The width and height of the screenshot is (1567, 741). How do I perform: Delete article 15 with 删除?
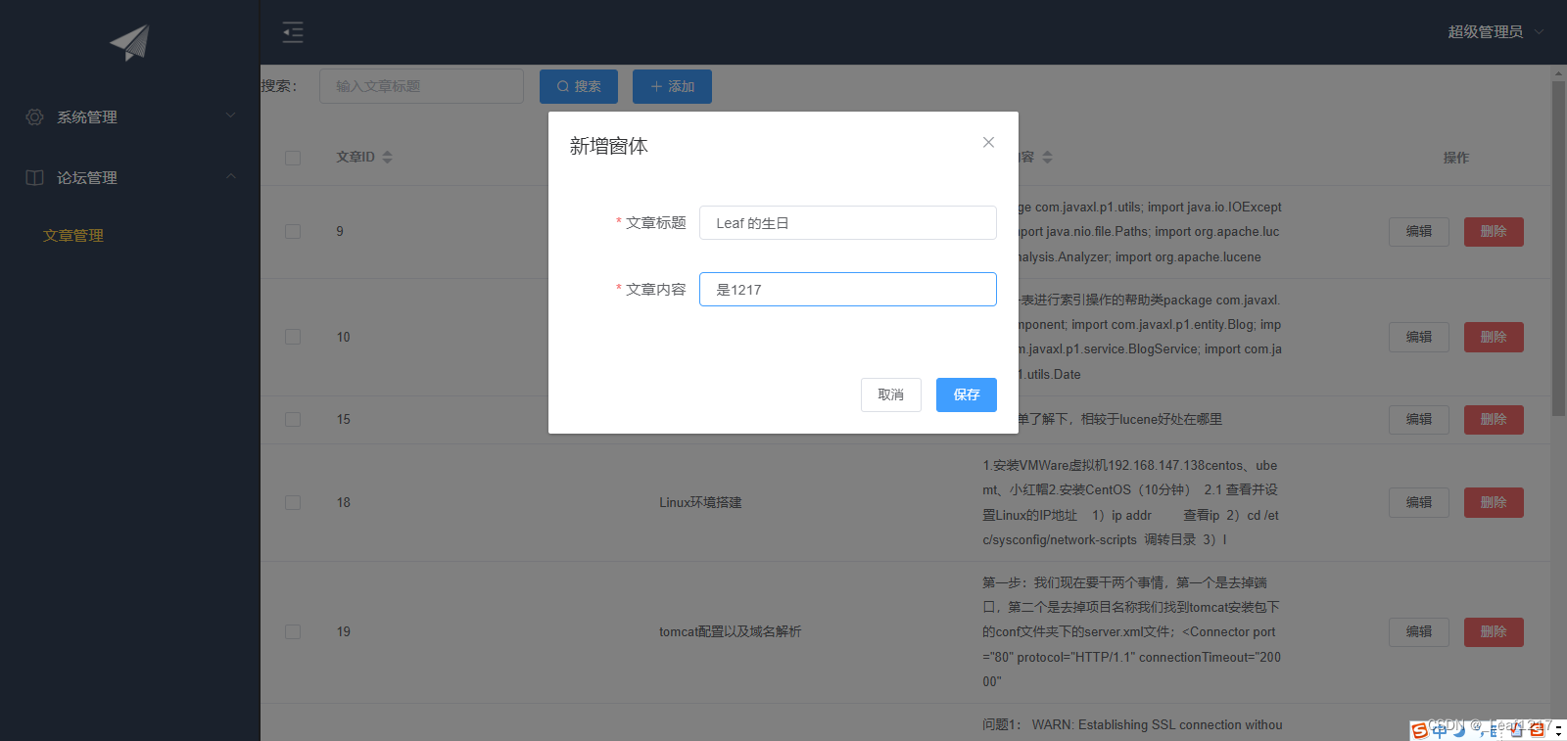point(1494,419)
